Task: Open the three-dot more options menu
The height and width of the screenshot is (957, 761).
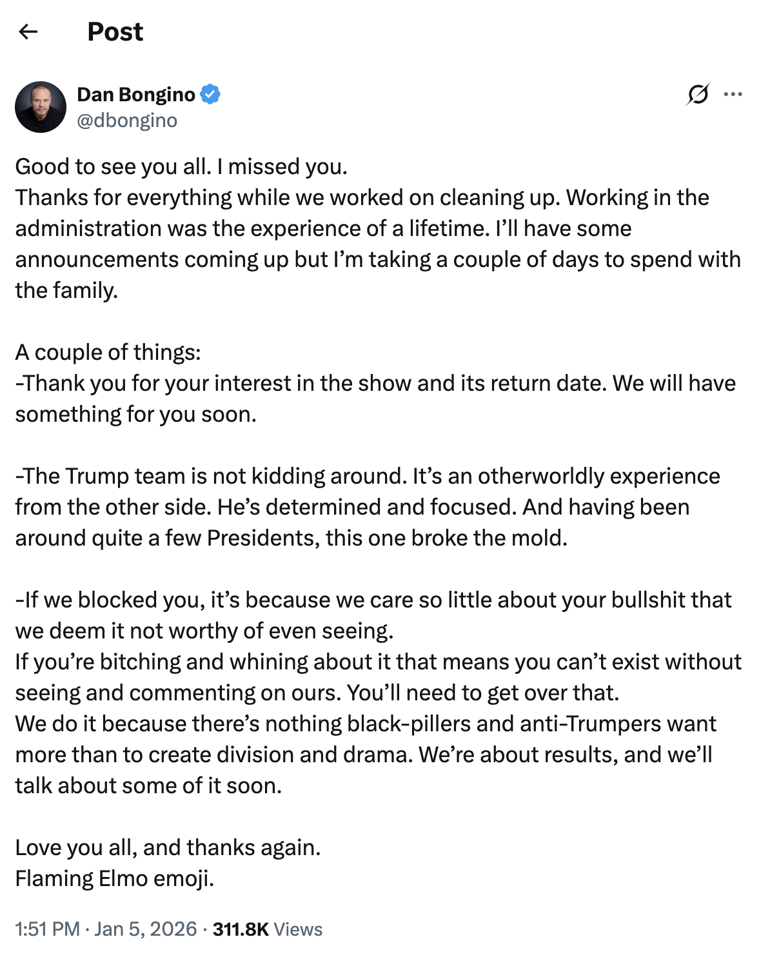Action: tap(733, 94)
